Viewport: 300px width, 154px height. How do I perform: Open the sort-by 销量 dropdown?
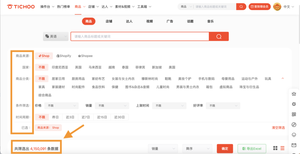tap(163, 149)
